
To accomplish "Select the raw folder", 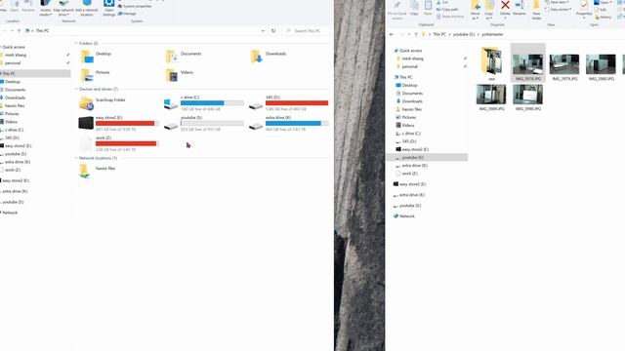I will [x=491, y=64].
